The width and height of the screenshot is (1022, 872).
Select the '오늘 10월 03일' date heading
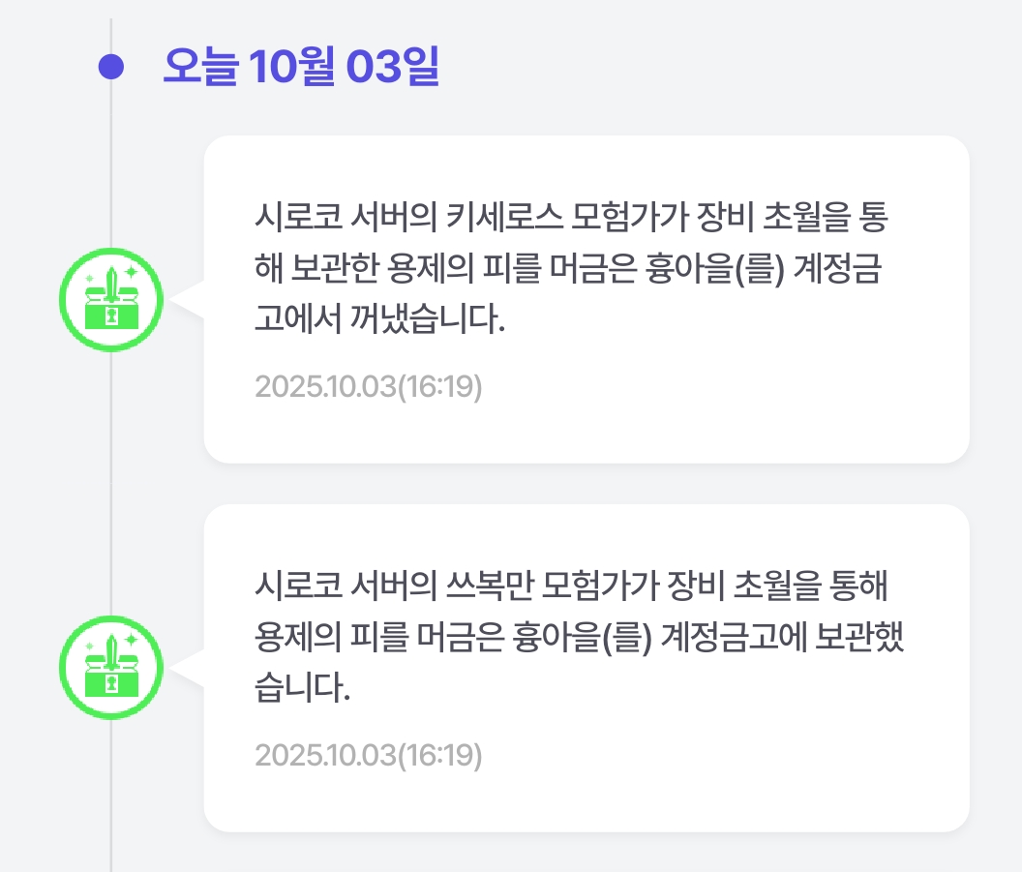301,67
